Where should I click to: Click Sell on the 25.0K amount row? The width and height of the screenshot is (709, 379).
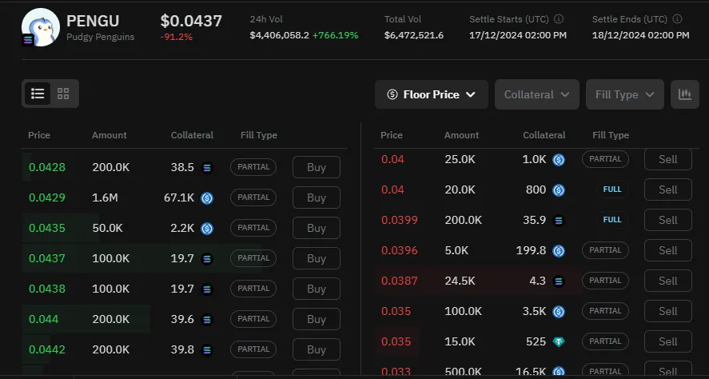(x=668, y=159)
